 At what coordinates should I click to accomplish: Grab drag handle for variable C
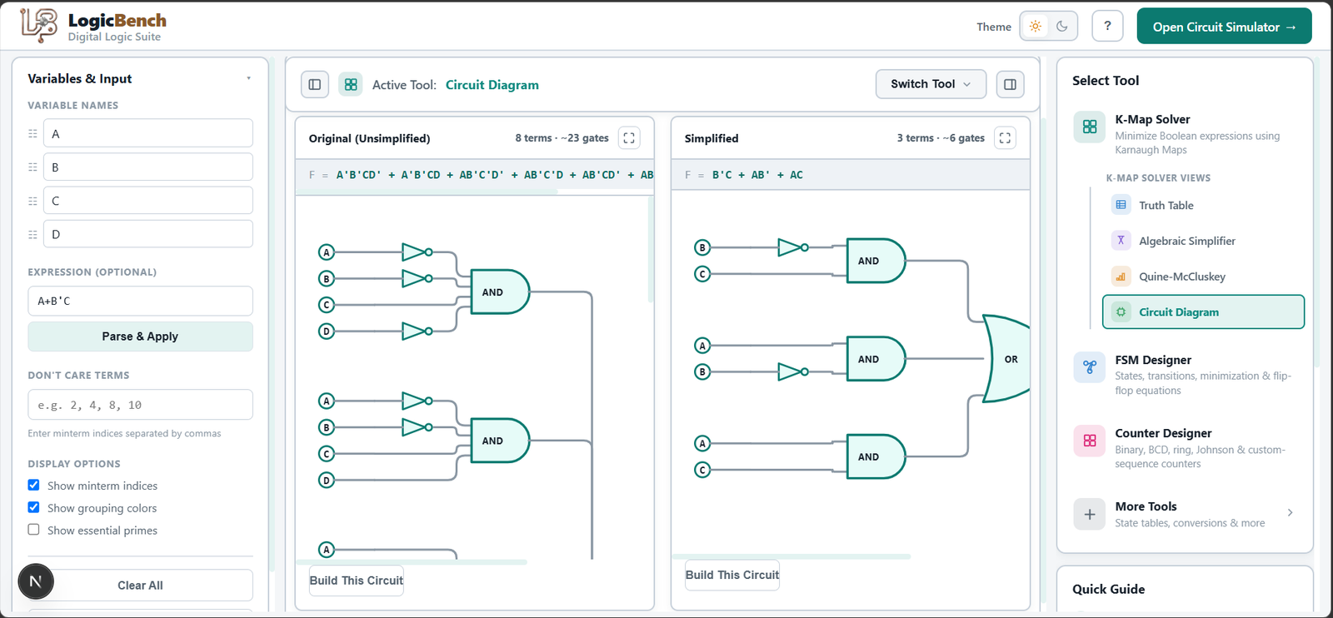pyautogui.click(x=33, y=201)
